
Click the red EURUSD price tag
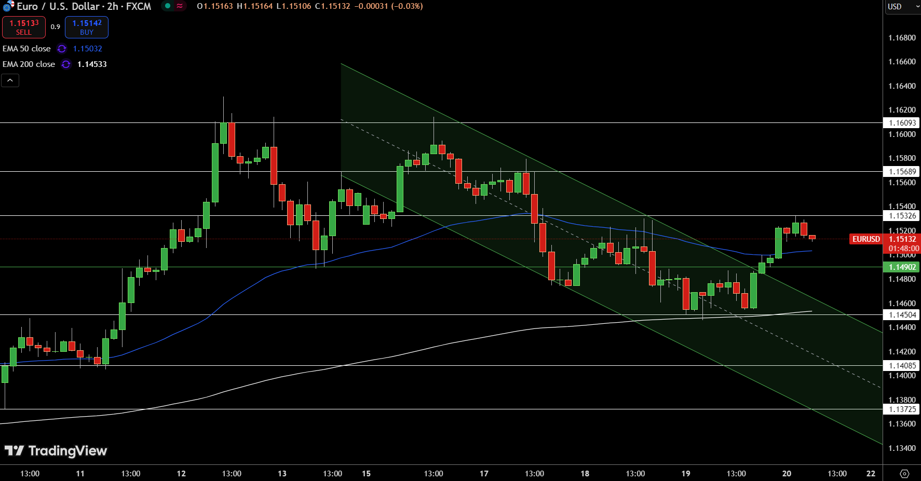tap(866, 239)
